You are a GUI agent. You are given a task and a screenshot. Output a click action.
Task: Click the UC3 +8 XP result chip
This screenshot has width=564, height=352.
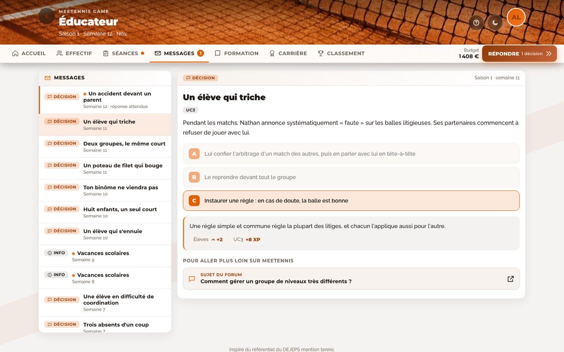coord(247,239)
